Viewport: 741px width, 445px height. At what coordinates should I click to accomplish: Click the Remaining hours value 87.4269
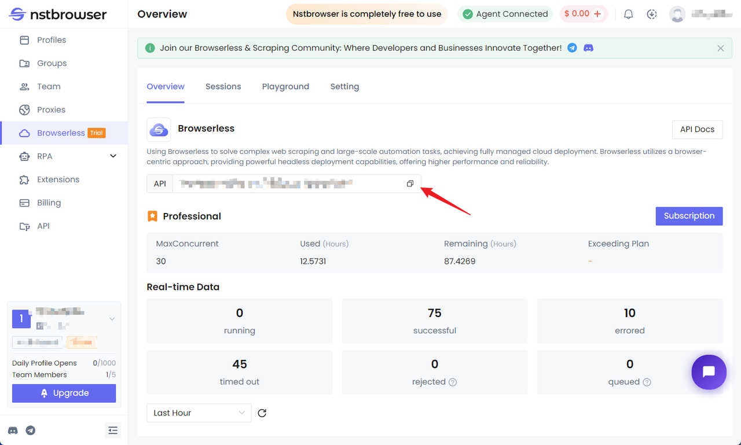[x=460, y=262]
